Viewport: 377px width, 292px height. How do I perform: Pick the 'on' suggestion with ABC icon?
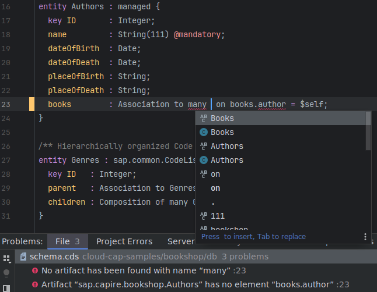pos(280,174)
